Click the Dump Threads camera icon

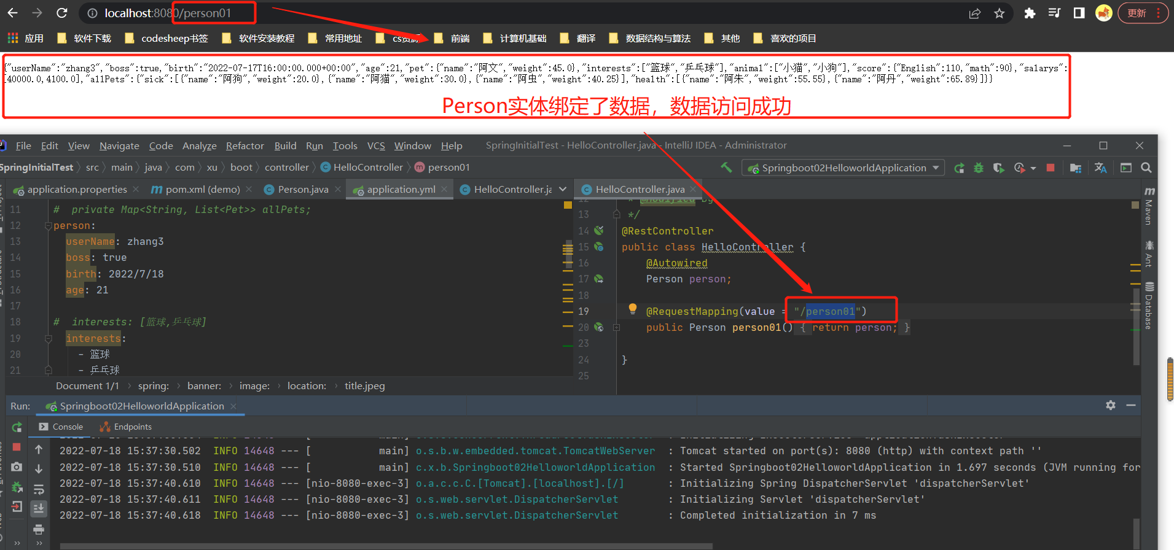tap(17, 467)
